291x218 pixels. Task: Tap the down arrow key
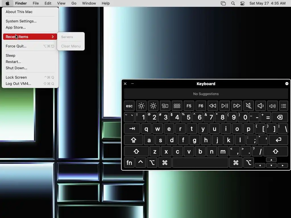point(271,165)
